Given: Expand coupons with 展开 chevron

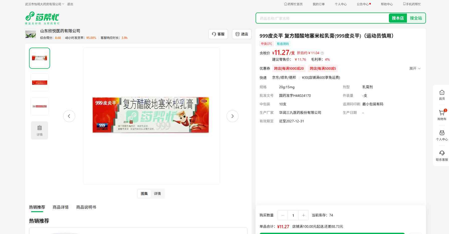Looking at the screenshot, I should [415, 68].
